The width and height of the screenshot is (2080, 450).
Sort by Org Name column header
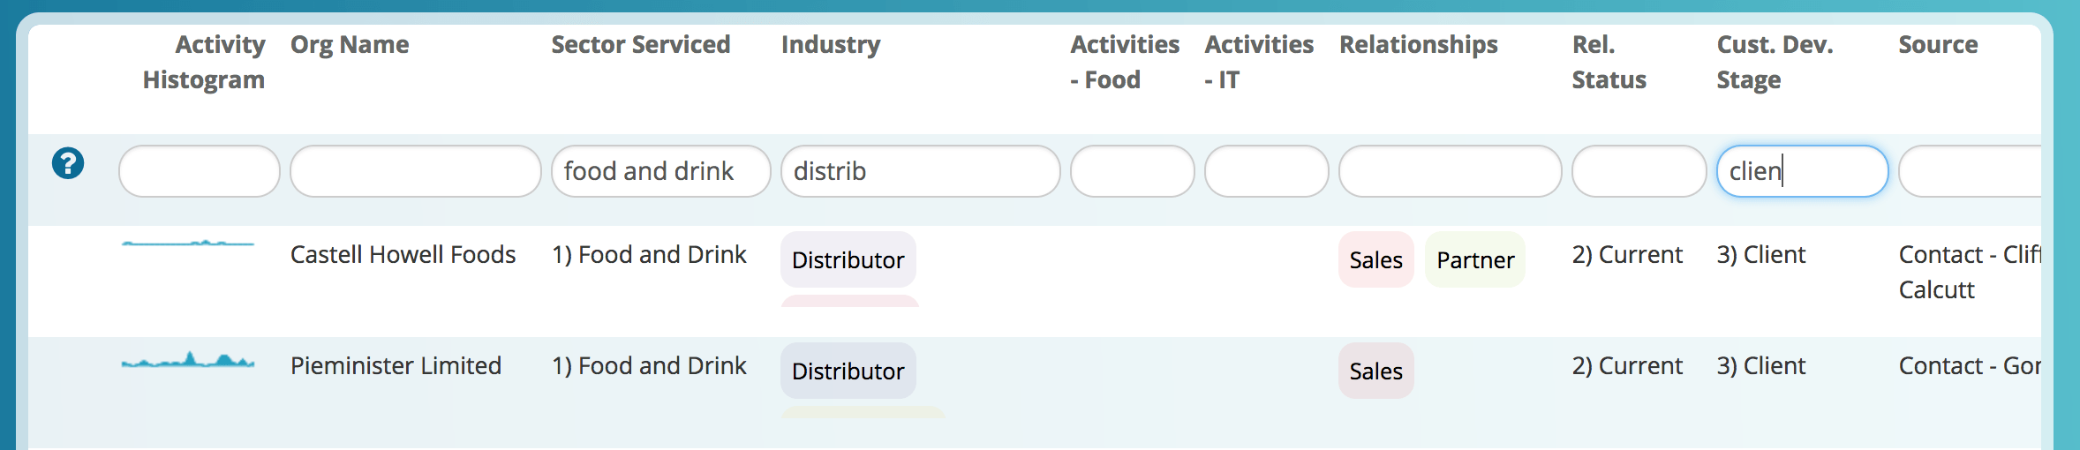(350, 45)
